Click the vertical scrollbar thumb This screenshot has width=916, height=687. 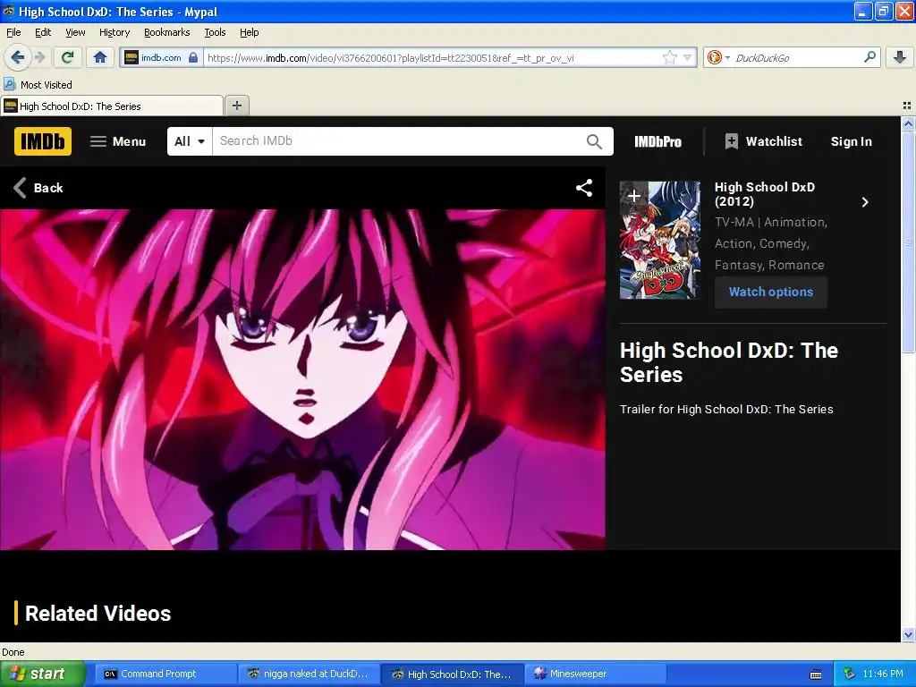(x=908, y=242)
